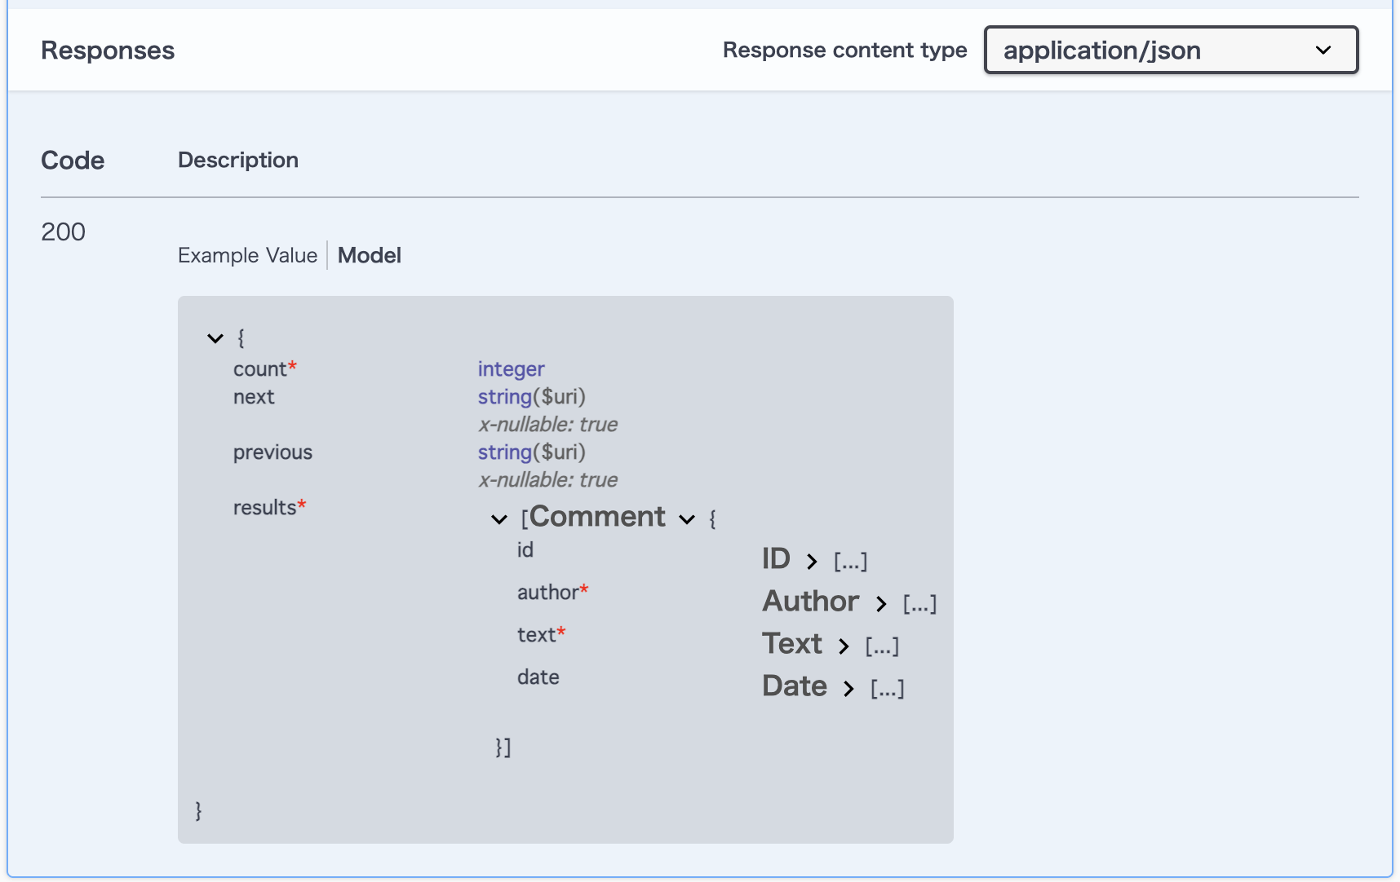Click the author property in Comment

tap(548, 593)
